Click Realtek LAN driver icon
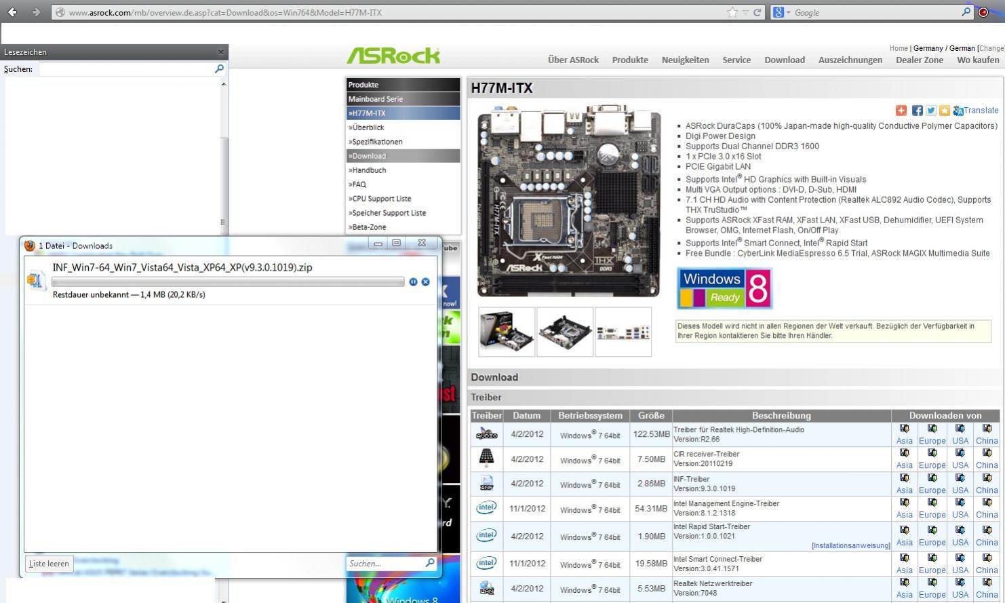This screenshot has height=603, width=1005. tap(486, 588)
